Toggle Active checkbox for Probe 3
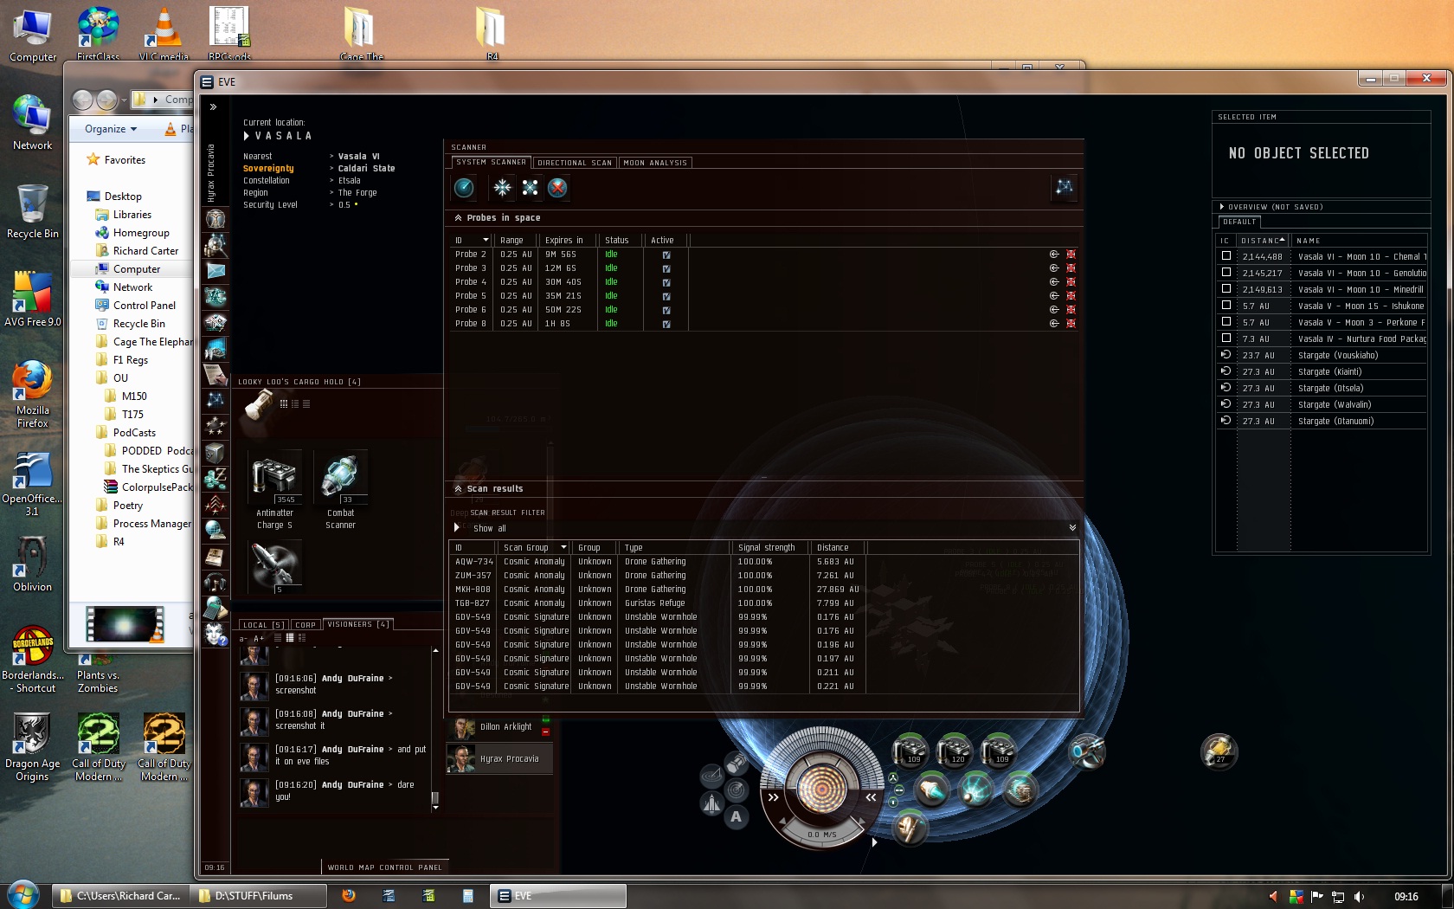 (666, 269)
